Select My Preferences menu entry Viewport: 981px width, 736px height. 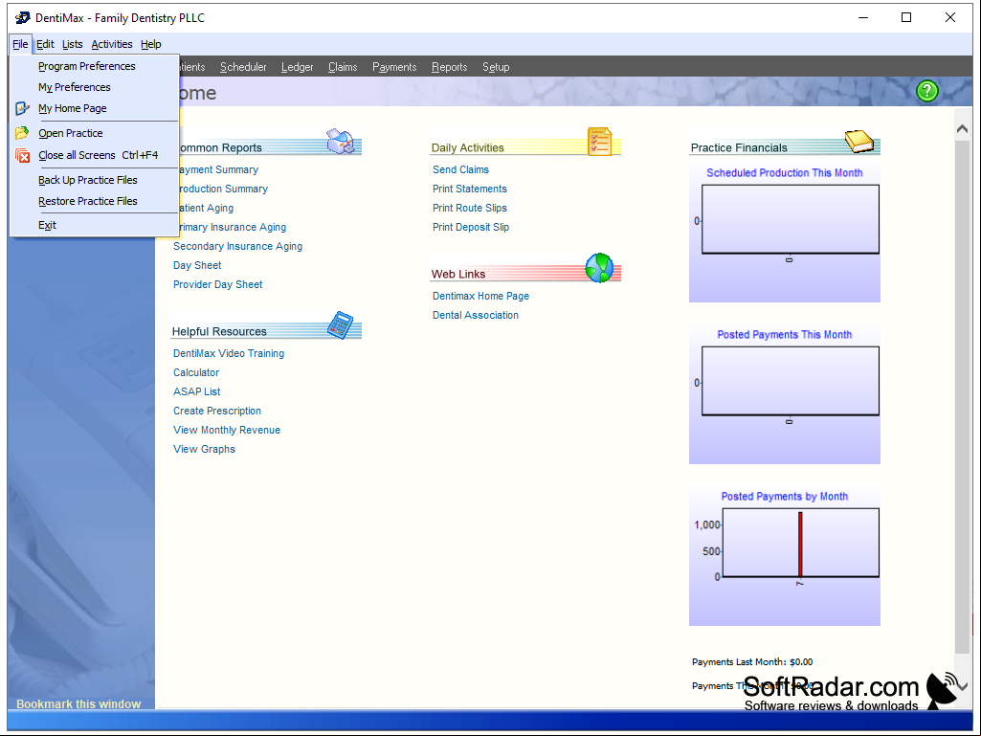click(x=94, y=87)
